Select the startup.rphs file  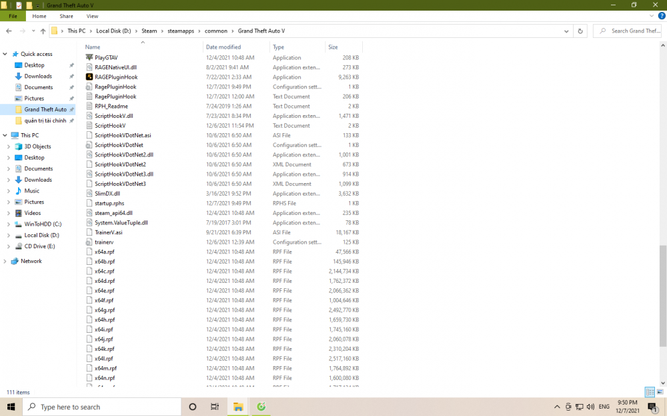click(109, 203)
